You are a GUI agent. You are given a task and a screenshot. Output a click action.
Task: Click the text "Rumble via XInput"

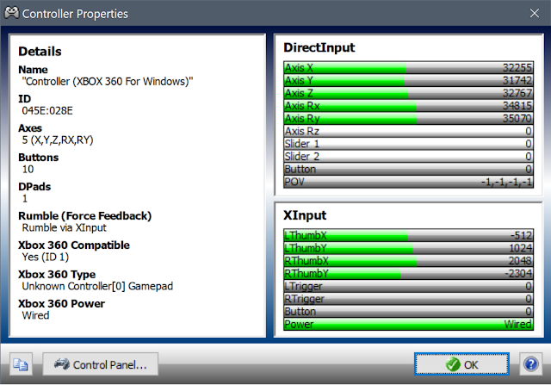[x=64, y=227]
